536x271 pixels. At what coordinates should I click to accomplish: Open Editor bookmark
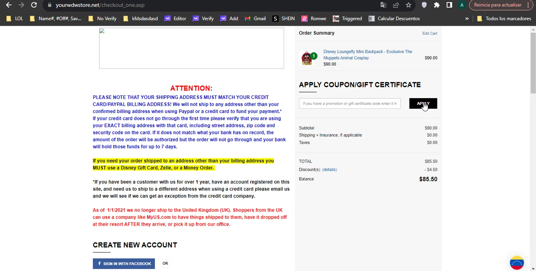pos(175,19)
